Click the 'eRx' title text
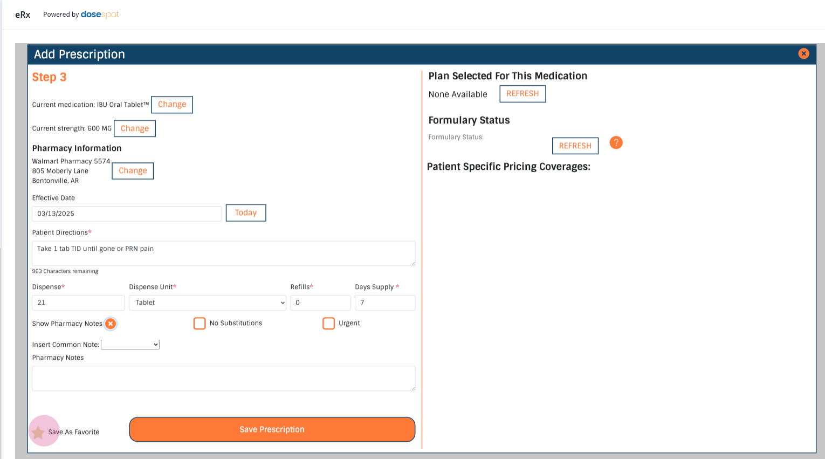 click(23, 15)
